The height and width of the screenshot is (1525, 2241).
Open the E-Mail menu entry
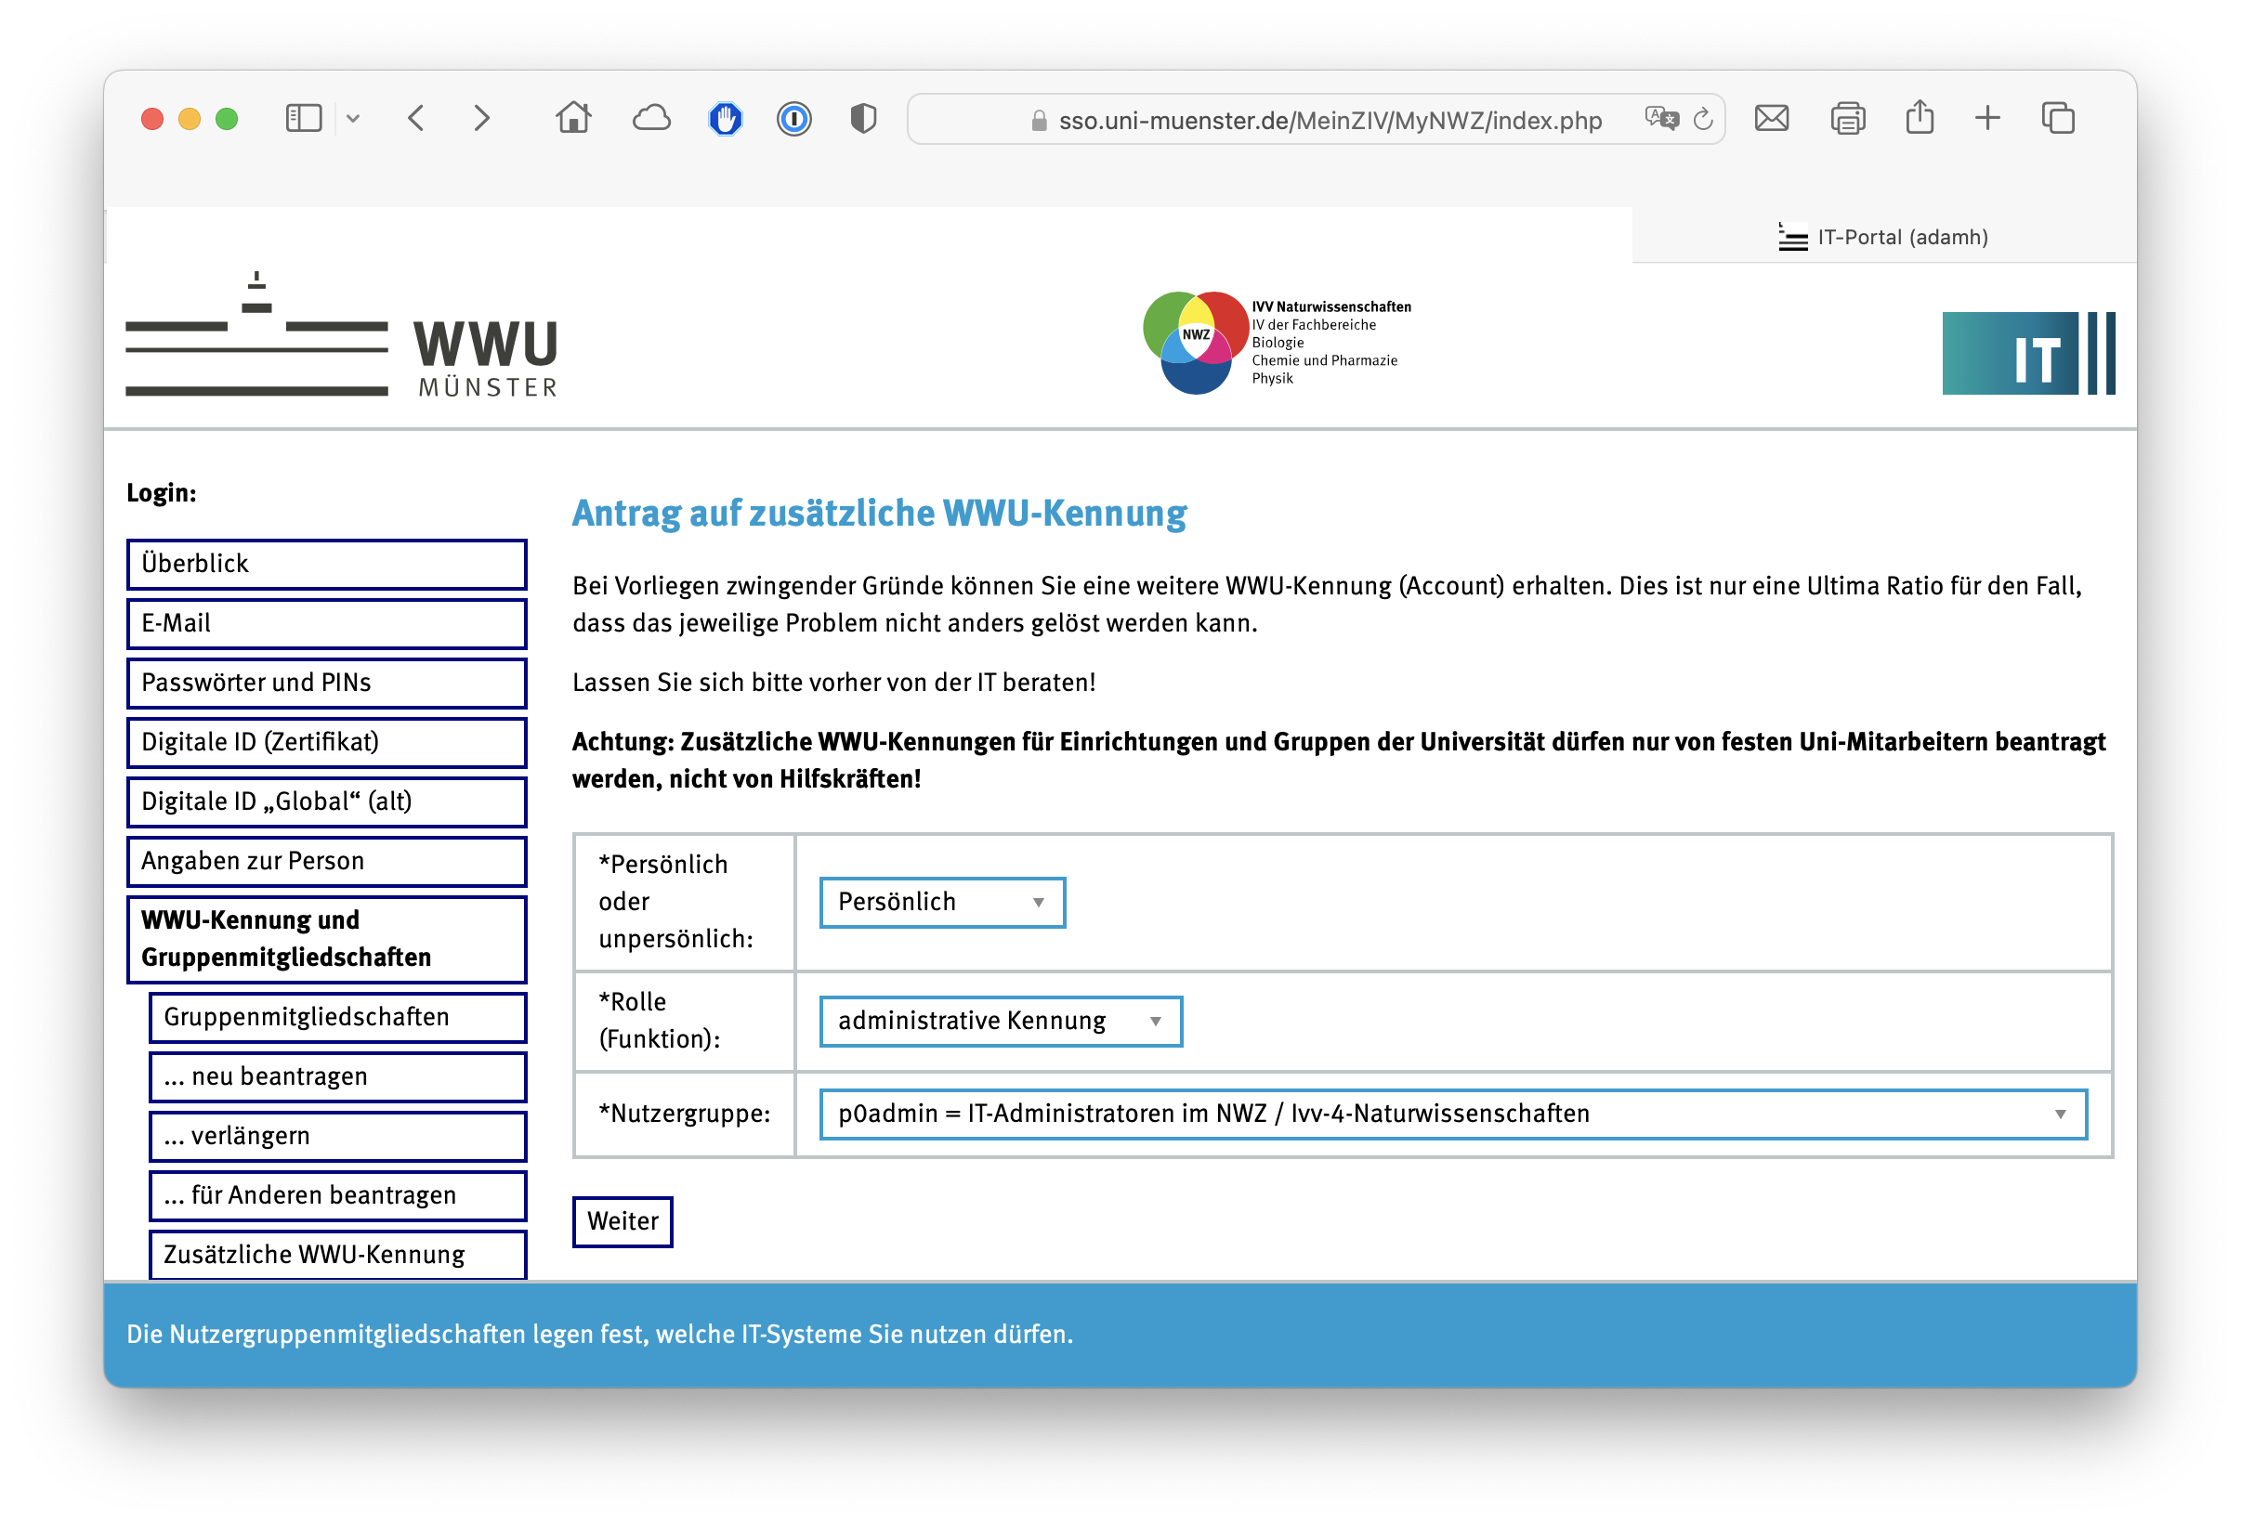point(326,624)
